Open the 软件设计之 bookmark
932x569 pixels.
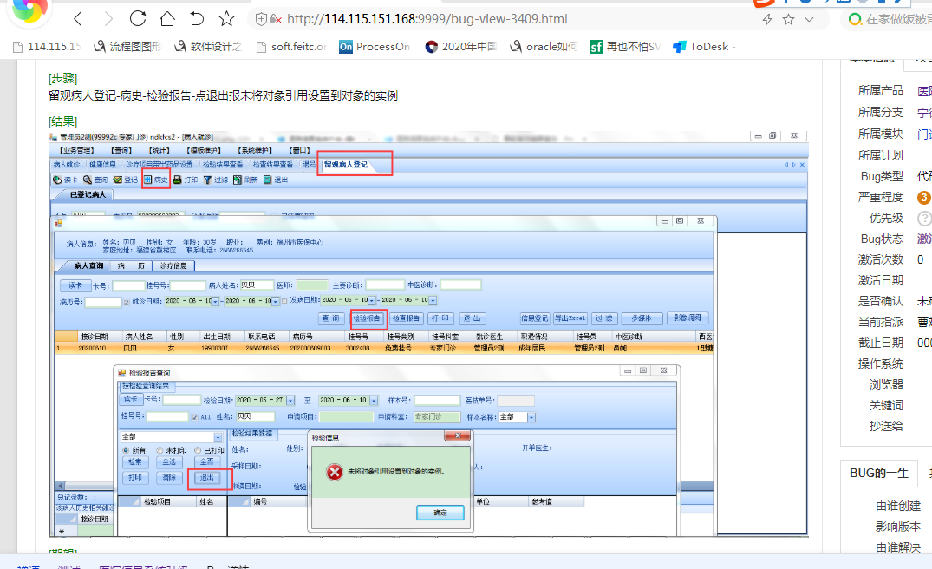(208, 46)
